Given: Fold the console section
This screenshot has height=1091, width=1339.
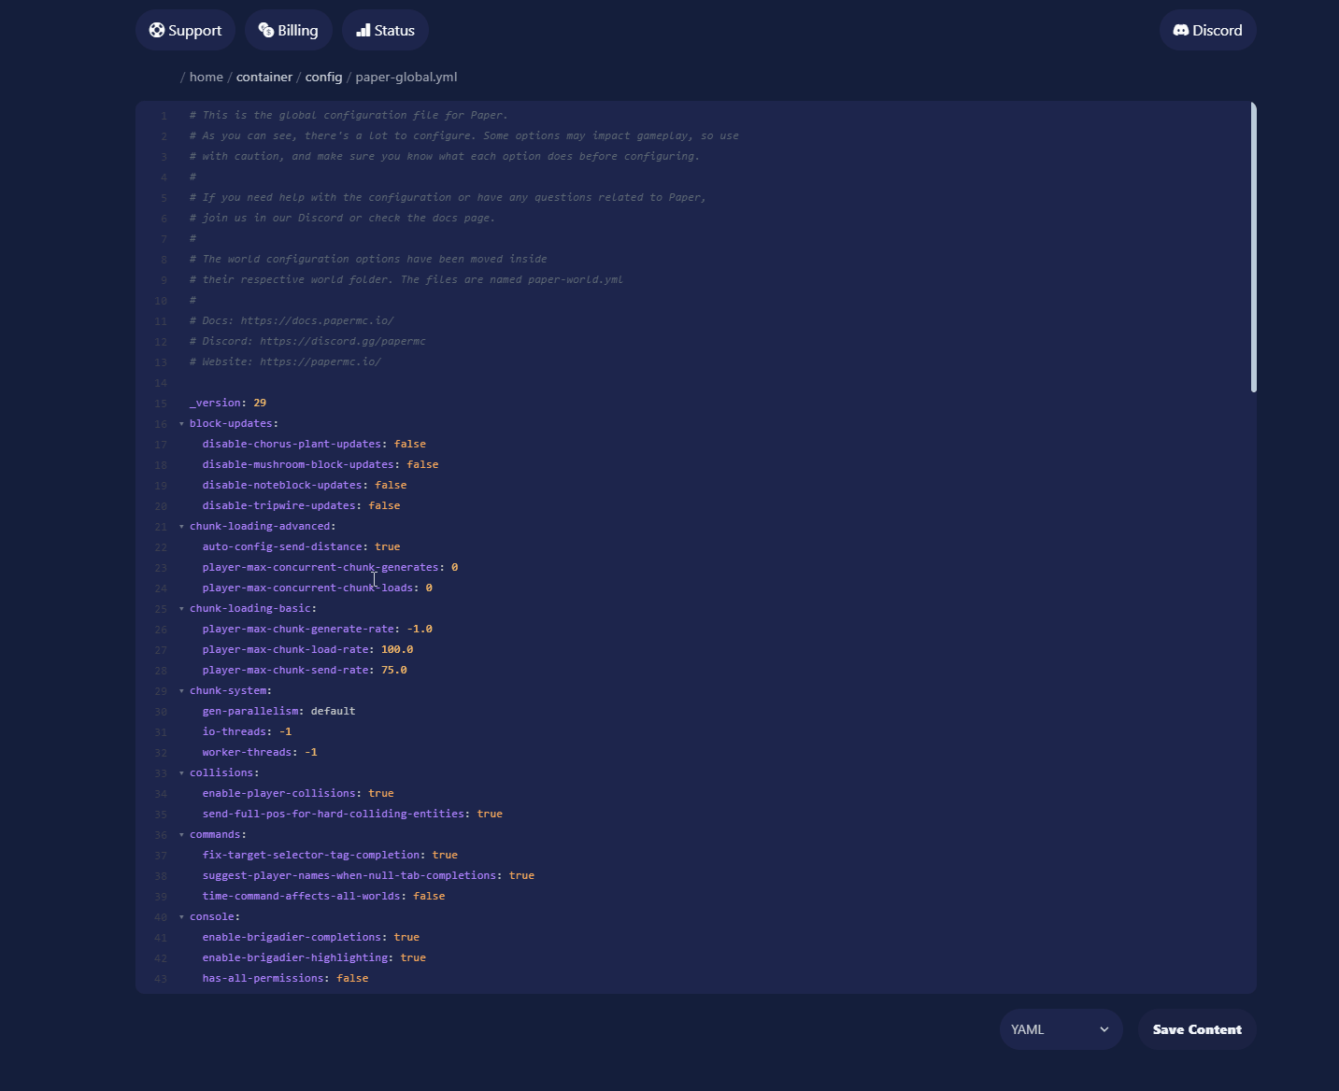Looking at the screenshot, I should click(x=181, y=917).
